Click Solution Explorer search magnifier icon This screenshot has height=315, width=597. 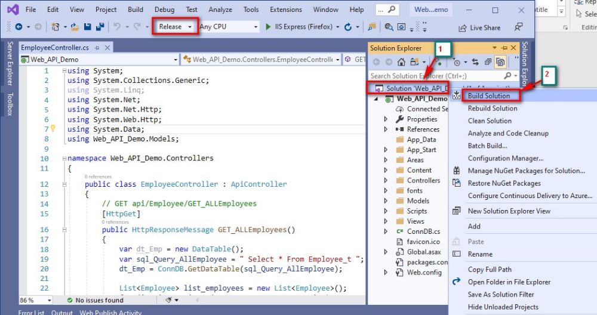(507, 76)
